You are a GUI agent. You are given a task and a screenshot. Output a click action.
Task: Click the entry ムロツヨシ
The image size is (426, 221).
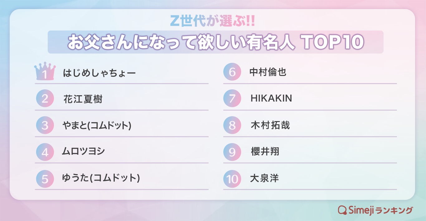tap(83, 152)
